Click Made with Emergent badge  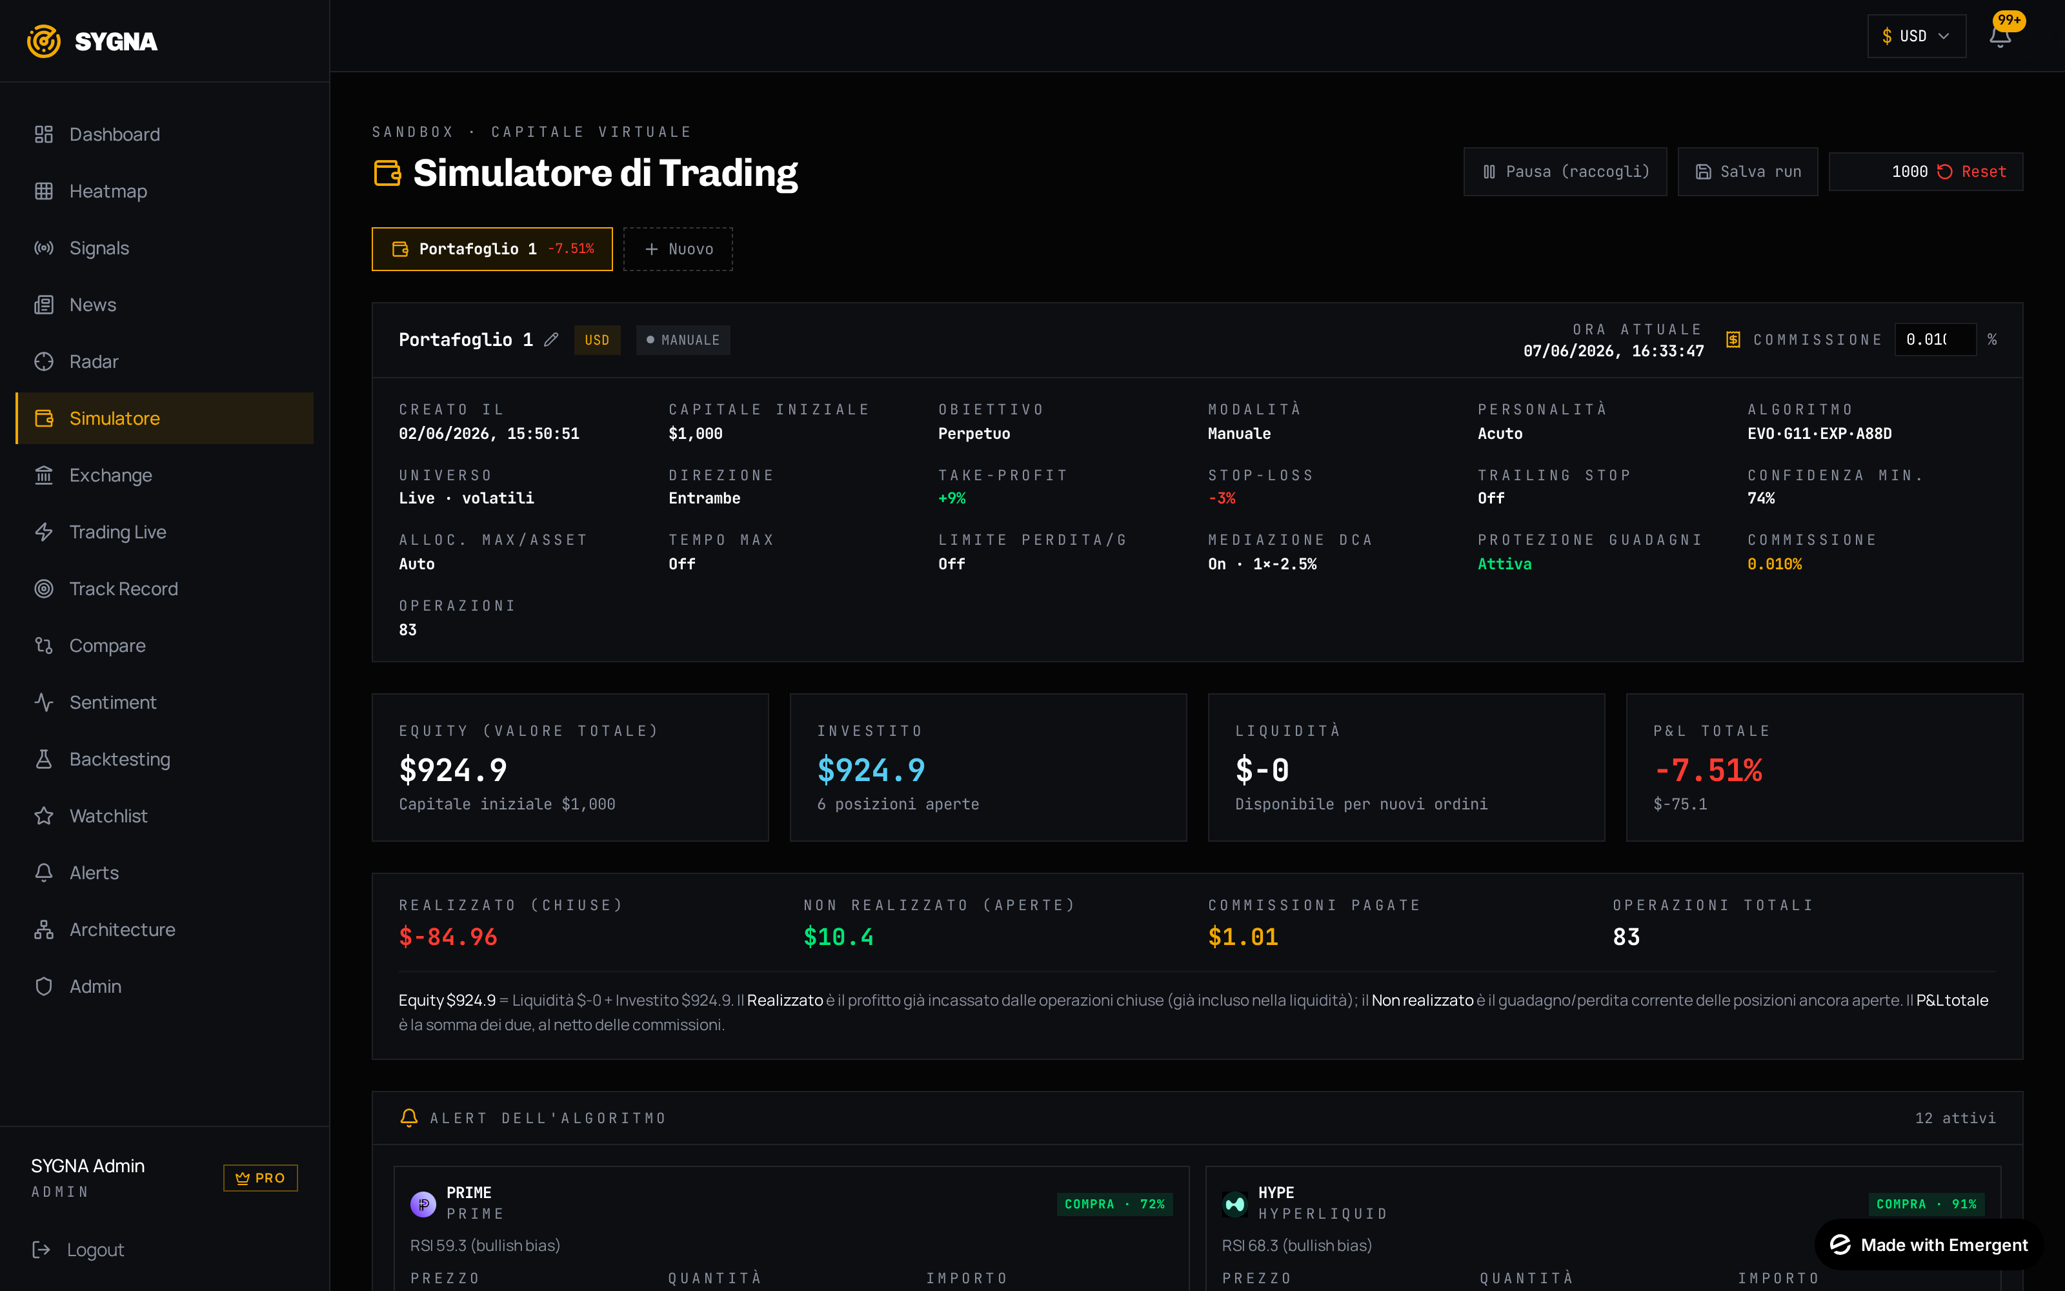point(1928,1245)
